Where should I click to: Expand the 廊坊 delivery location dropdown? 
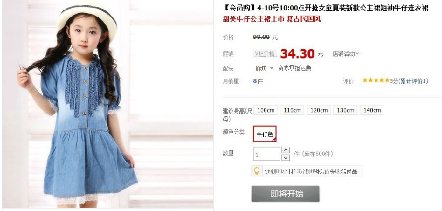(264, 68)
